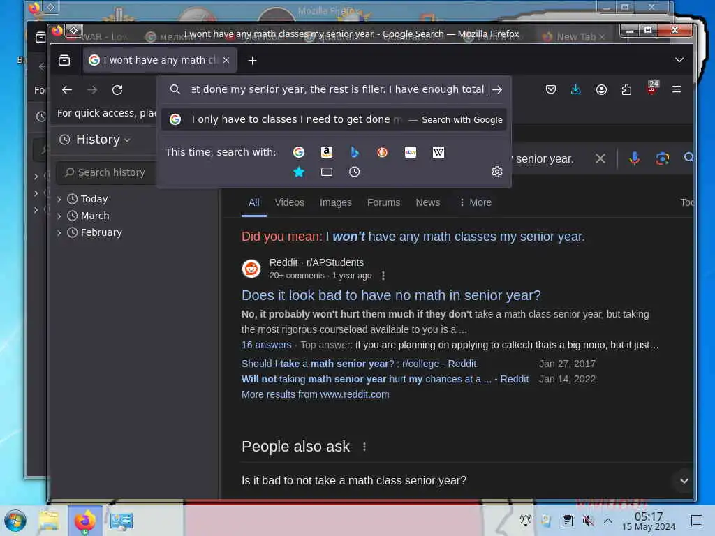Reload the current page
The image size is (715, 536).
coord(117,90)
